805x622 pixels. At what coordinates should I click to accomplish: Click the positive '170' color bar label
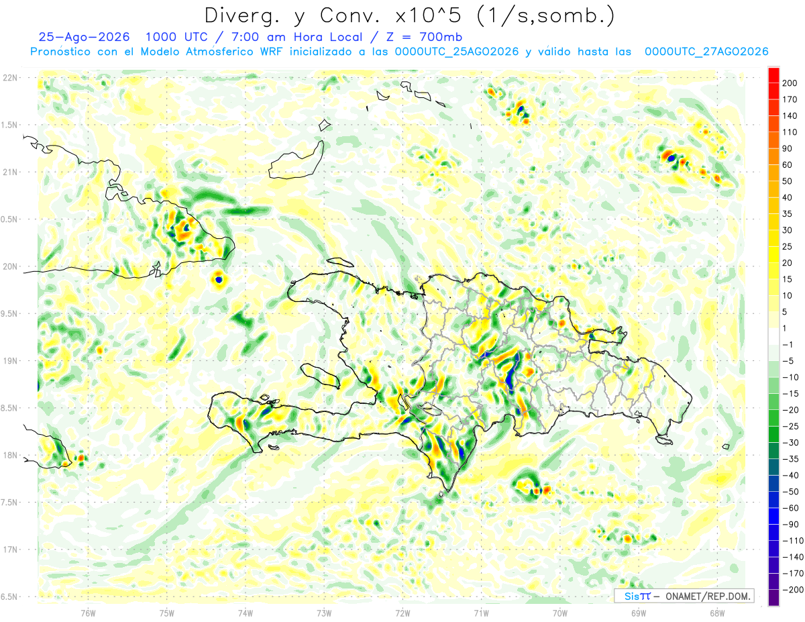click(791, 99)
